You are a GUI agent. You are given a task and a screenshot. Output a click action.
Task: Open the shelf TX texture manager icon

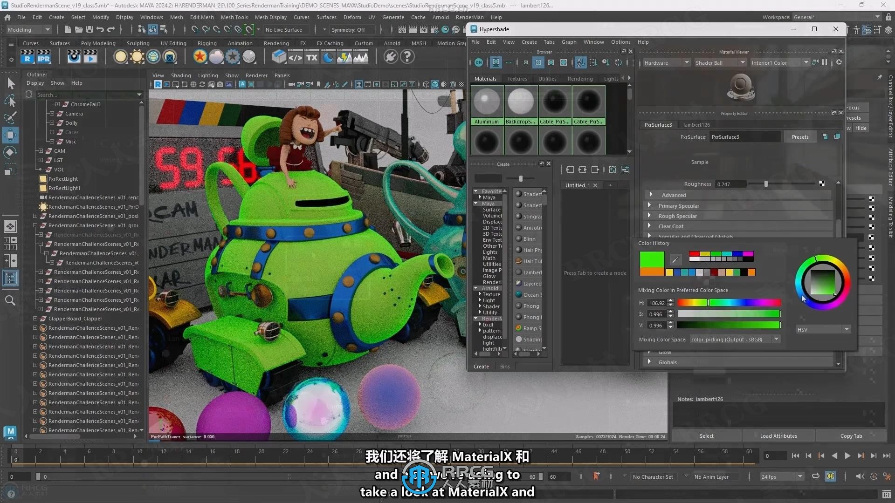312,57
